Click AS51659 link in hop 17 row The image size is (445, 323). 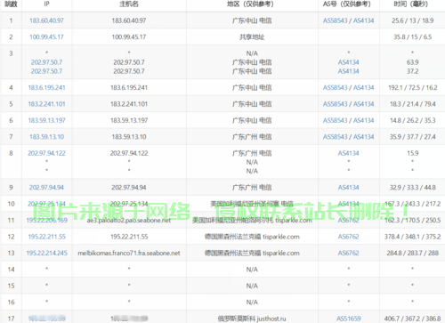point(348,319)
